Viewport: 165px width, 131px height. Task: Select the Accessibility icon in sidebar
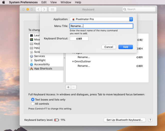click(31, 64)
